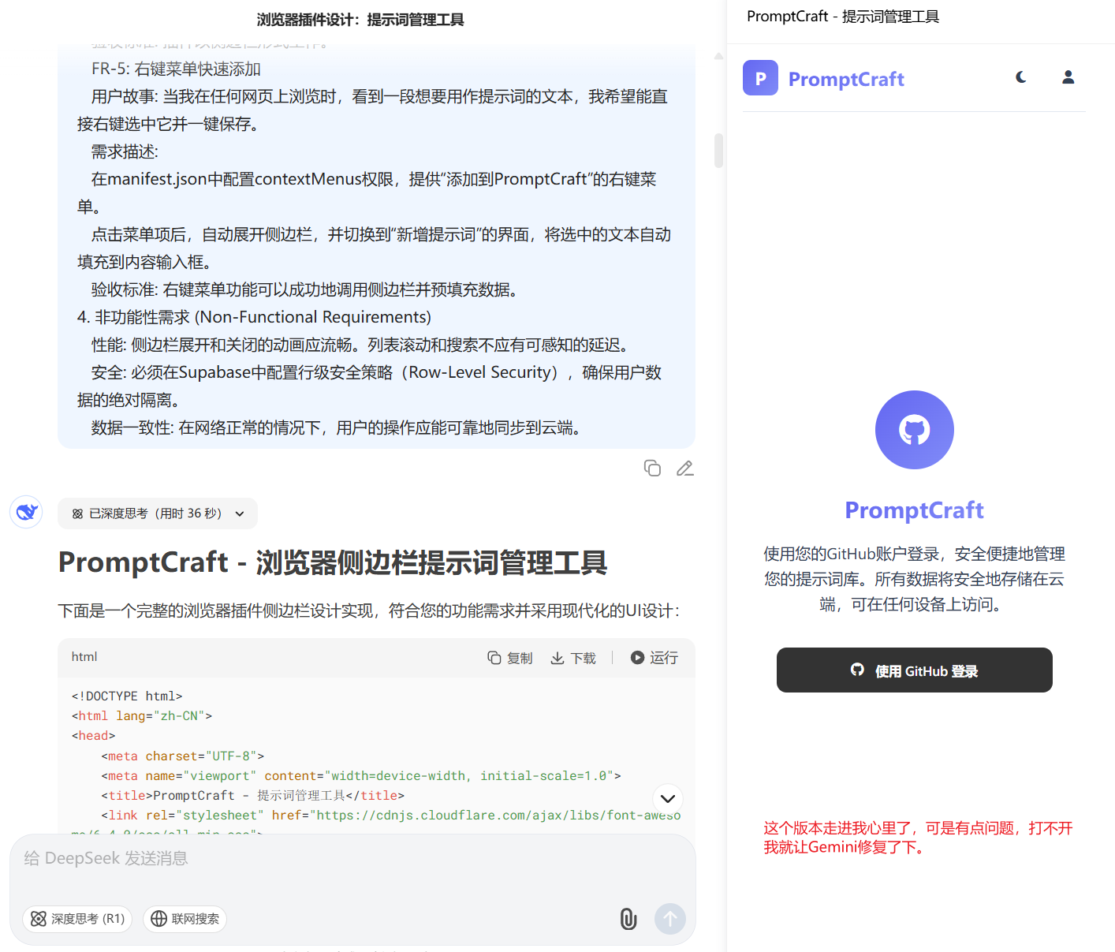Image resolution: width=1115 pixels, height=952 pixels.
Task: Attach a file with the paperclip icon
Action: point(628,919)
